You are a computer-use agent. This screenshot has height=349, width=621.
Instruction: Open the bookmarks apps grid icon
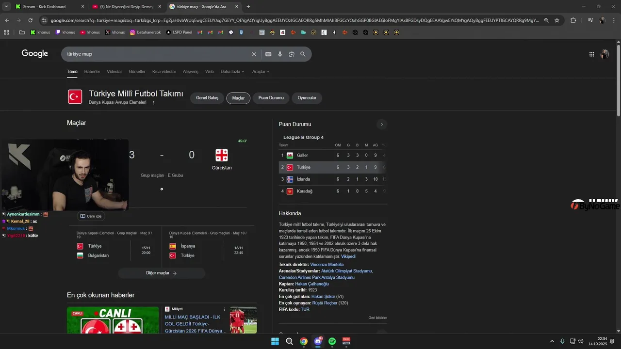tap(6, 32)
